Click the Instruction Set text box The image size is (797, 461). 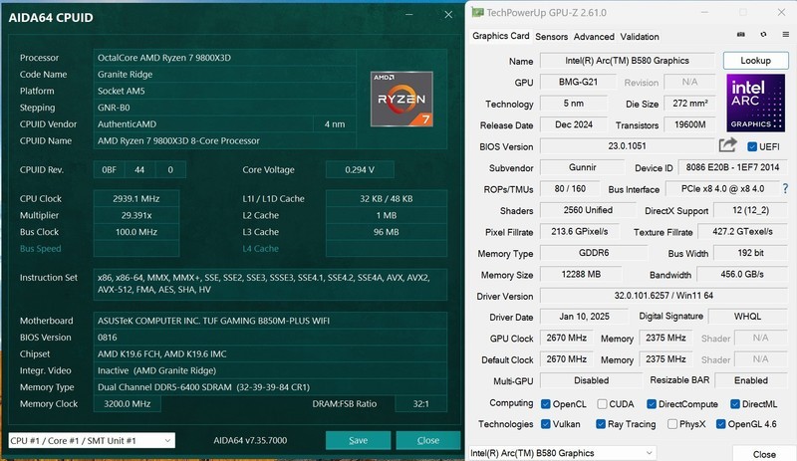[270, 284]
